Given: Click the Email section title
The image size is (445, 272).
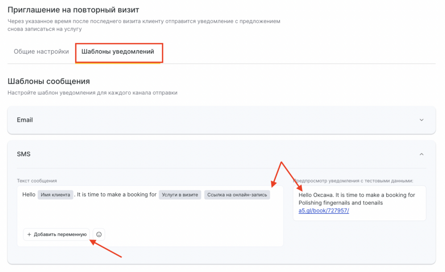Looking at the screenshot, I should point(24,120).
